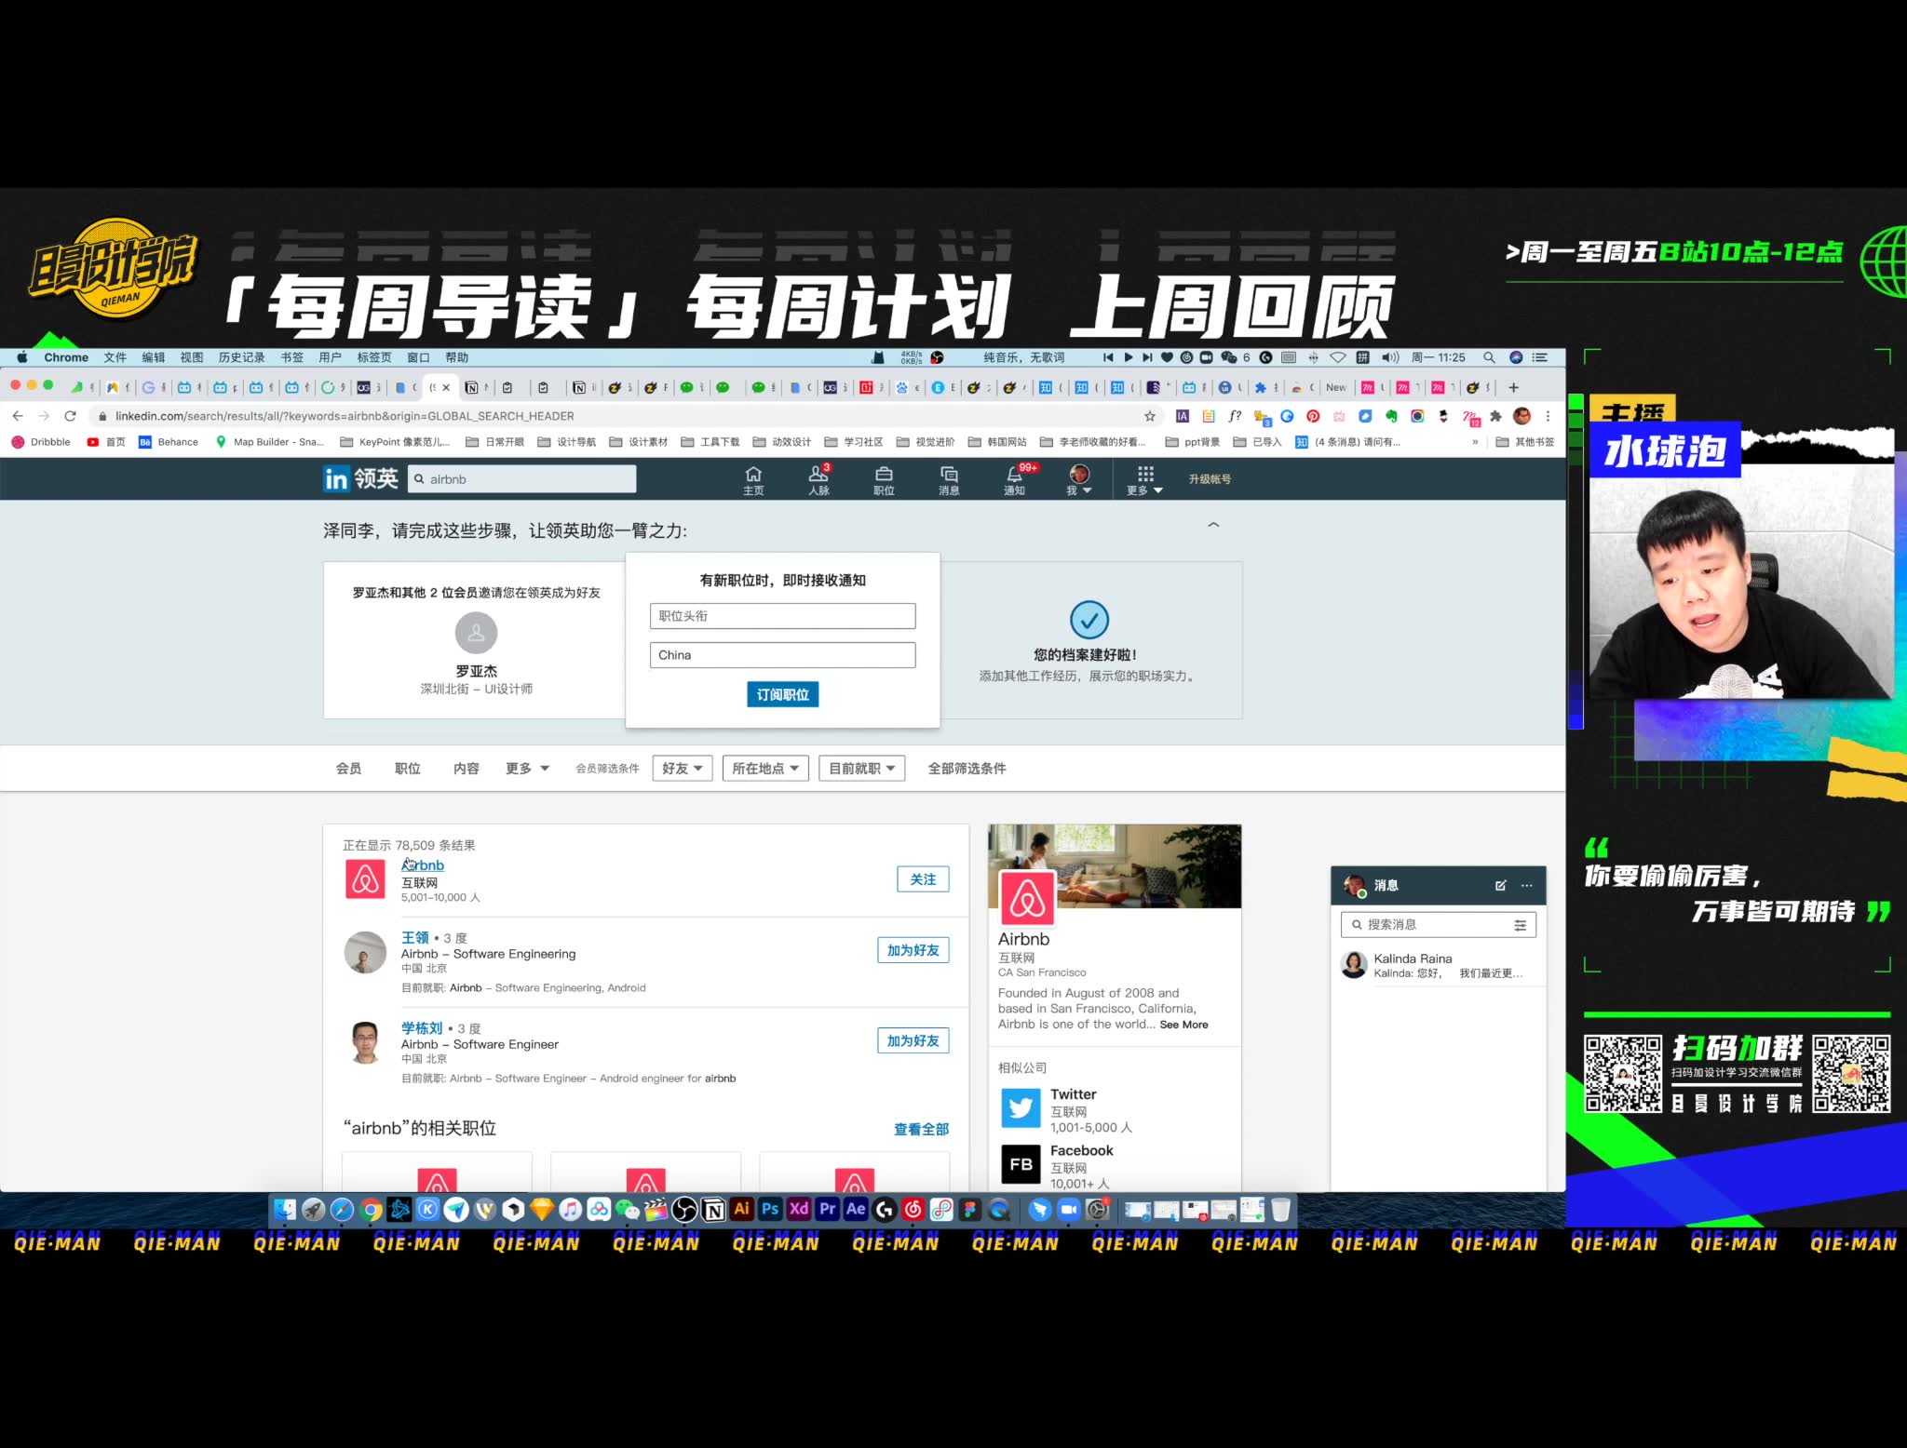This screenshot has width=1907, height=1448.
Task: Open the Behance bookmark
Action: [x=169, y=442]
